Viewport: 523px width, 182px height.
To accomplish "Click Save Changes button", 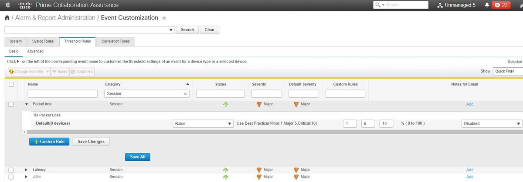I will click(x=91, y=142).
